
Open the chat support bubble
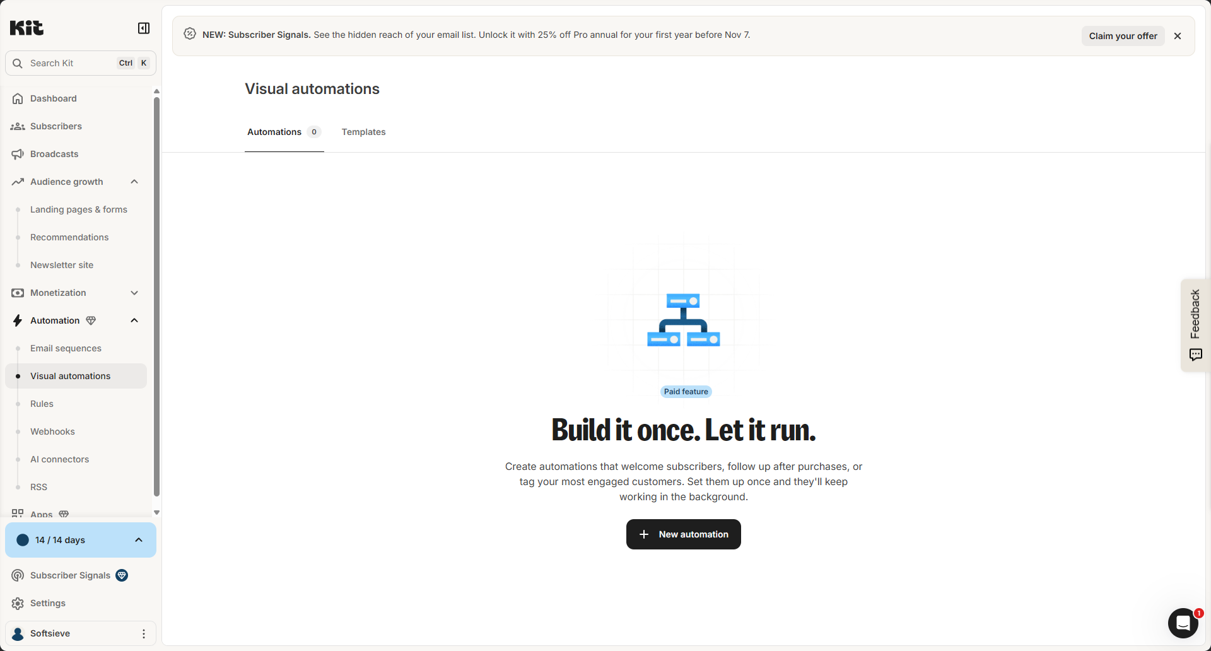click(1183, 623)
